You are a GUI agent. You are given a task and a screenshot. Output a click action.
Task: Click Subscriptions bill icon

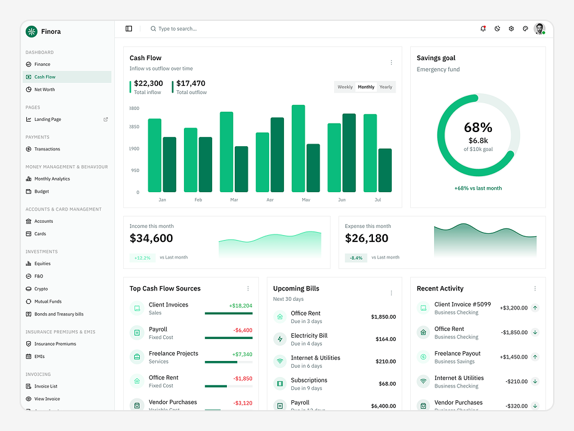click(280, 384)
